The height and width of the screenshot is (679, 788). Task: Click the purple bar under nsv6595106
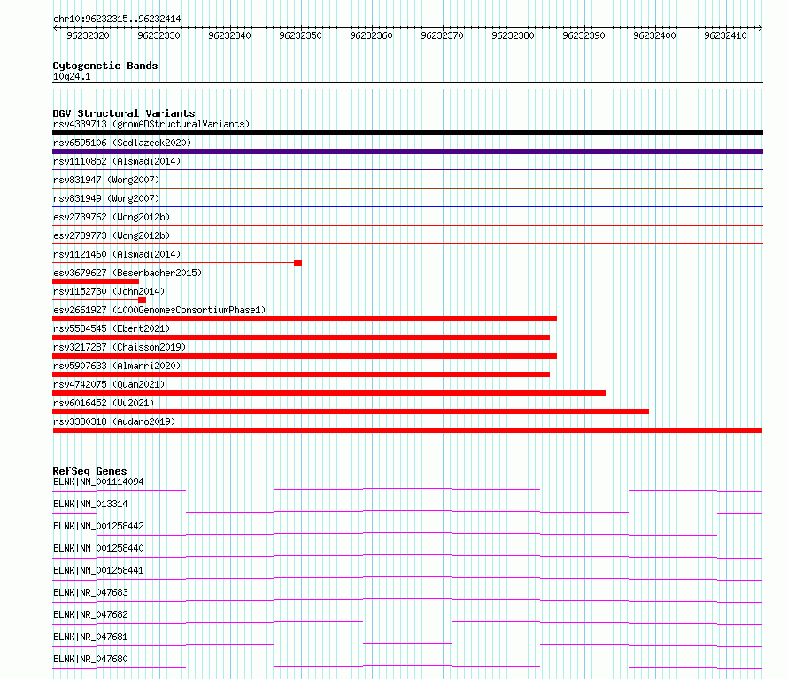point(407,151)
